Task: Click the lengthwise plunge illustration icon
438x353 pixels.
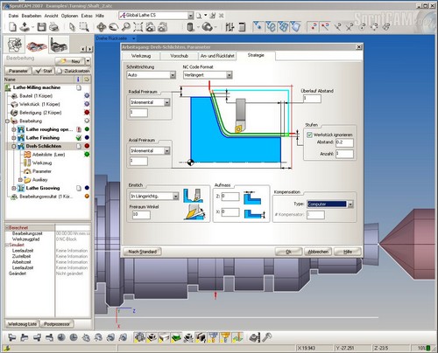Action: click(x=193, y=196)
